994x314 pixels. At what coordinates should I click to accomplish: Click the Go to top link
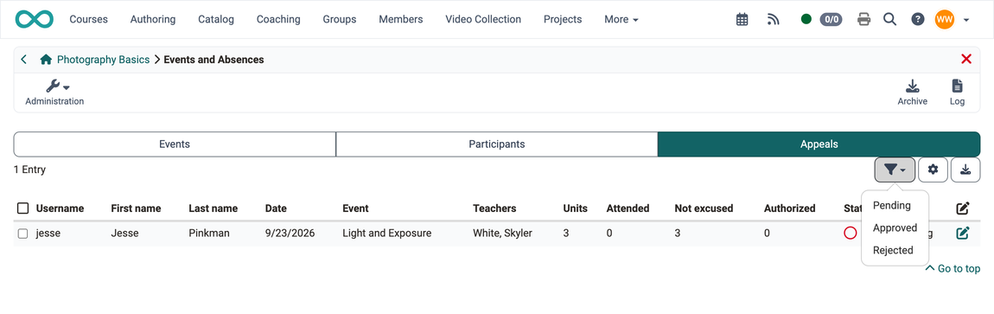tap(953, 268)
